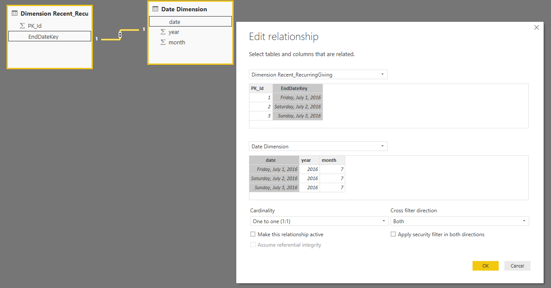
Task: Select the relationship line cross-filter arrow
Action: (120, 35)
